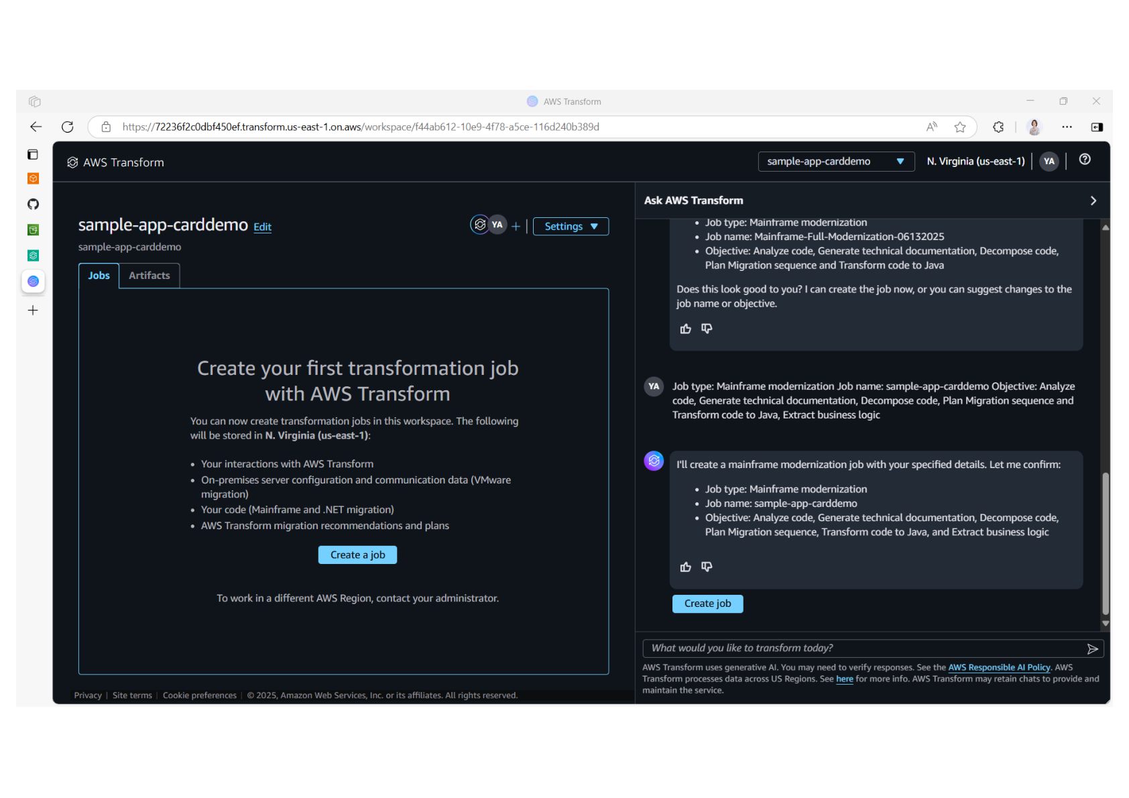
Task: Collapse the Ask AWS Transform panel chevron
Action: coord(1093,201)
